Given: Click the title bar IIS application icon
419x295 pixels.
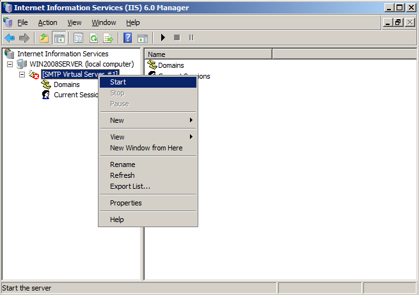Looking at the screenshot, I should tap(8, 8).
